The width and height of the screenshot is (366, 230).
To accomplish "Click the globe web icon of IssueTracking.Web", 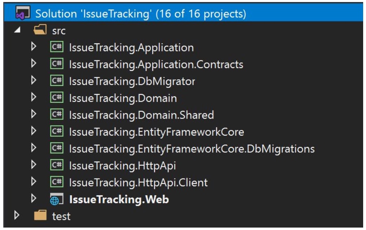I will [x=57, y=199].
